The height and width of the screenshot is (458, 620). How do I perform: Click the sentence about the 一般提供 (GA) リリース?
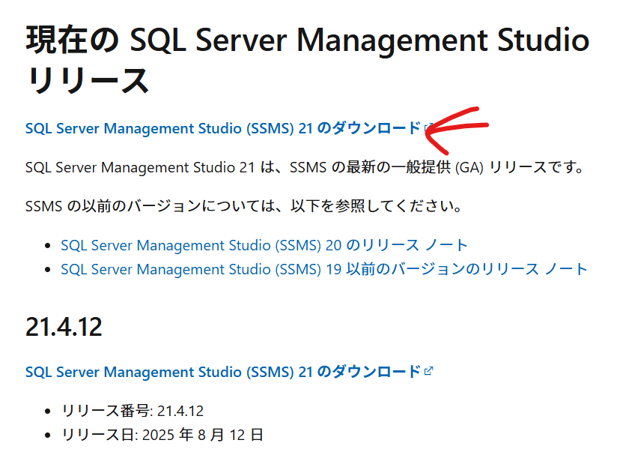coord(305,167)
